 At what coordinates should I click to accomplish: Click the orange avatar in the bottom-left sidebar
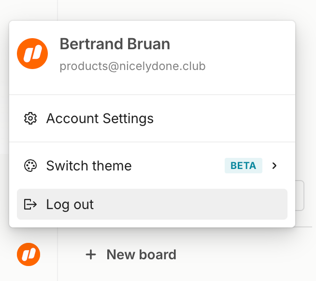(x=29, y=254)
